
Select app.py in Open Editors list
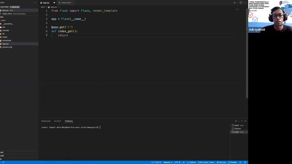coord(19,10)
